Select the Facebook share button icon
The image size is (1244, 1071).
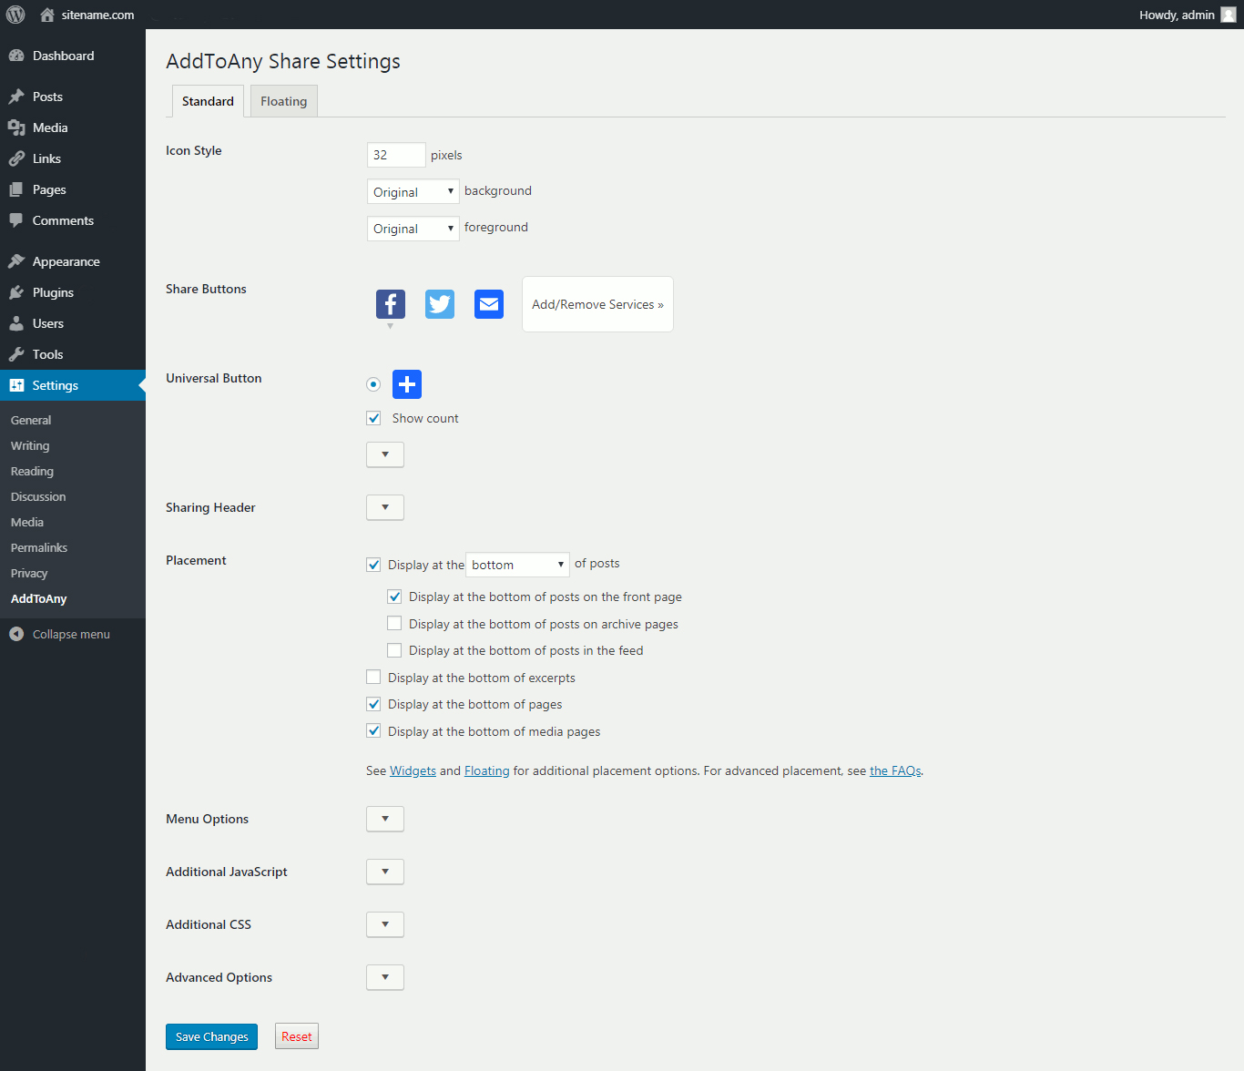(391, 304)
